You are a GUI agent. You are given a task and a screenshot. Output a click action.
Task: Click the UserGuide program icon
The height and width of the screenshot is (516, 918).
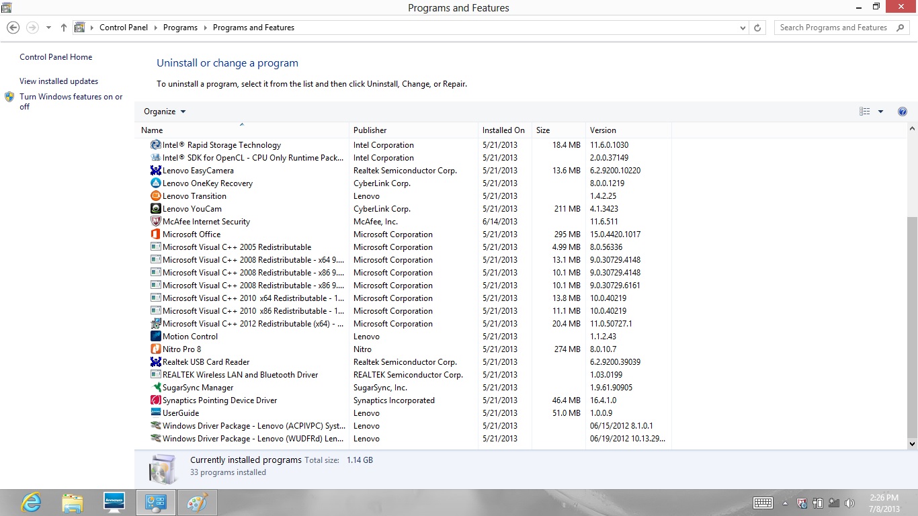click(x=156, y=413)
